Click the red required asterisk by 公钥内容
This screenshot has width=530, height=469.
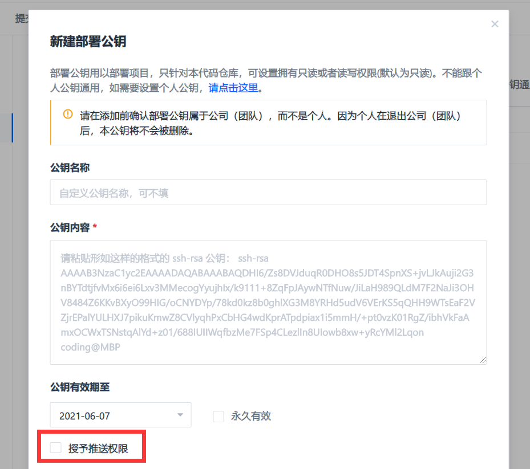click(95, 227)
